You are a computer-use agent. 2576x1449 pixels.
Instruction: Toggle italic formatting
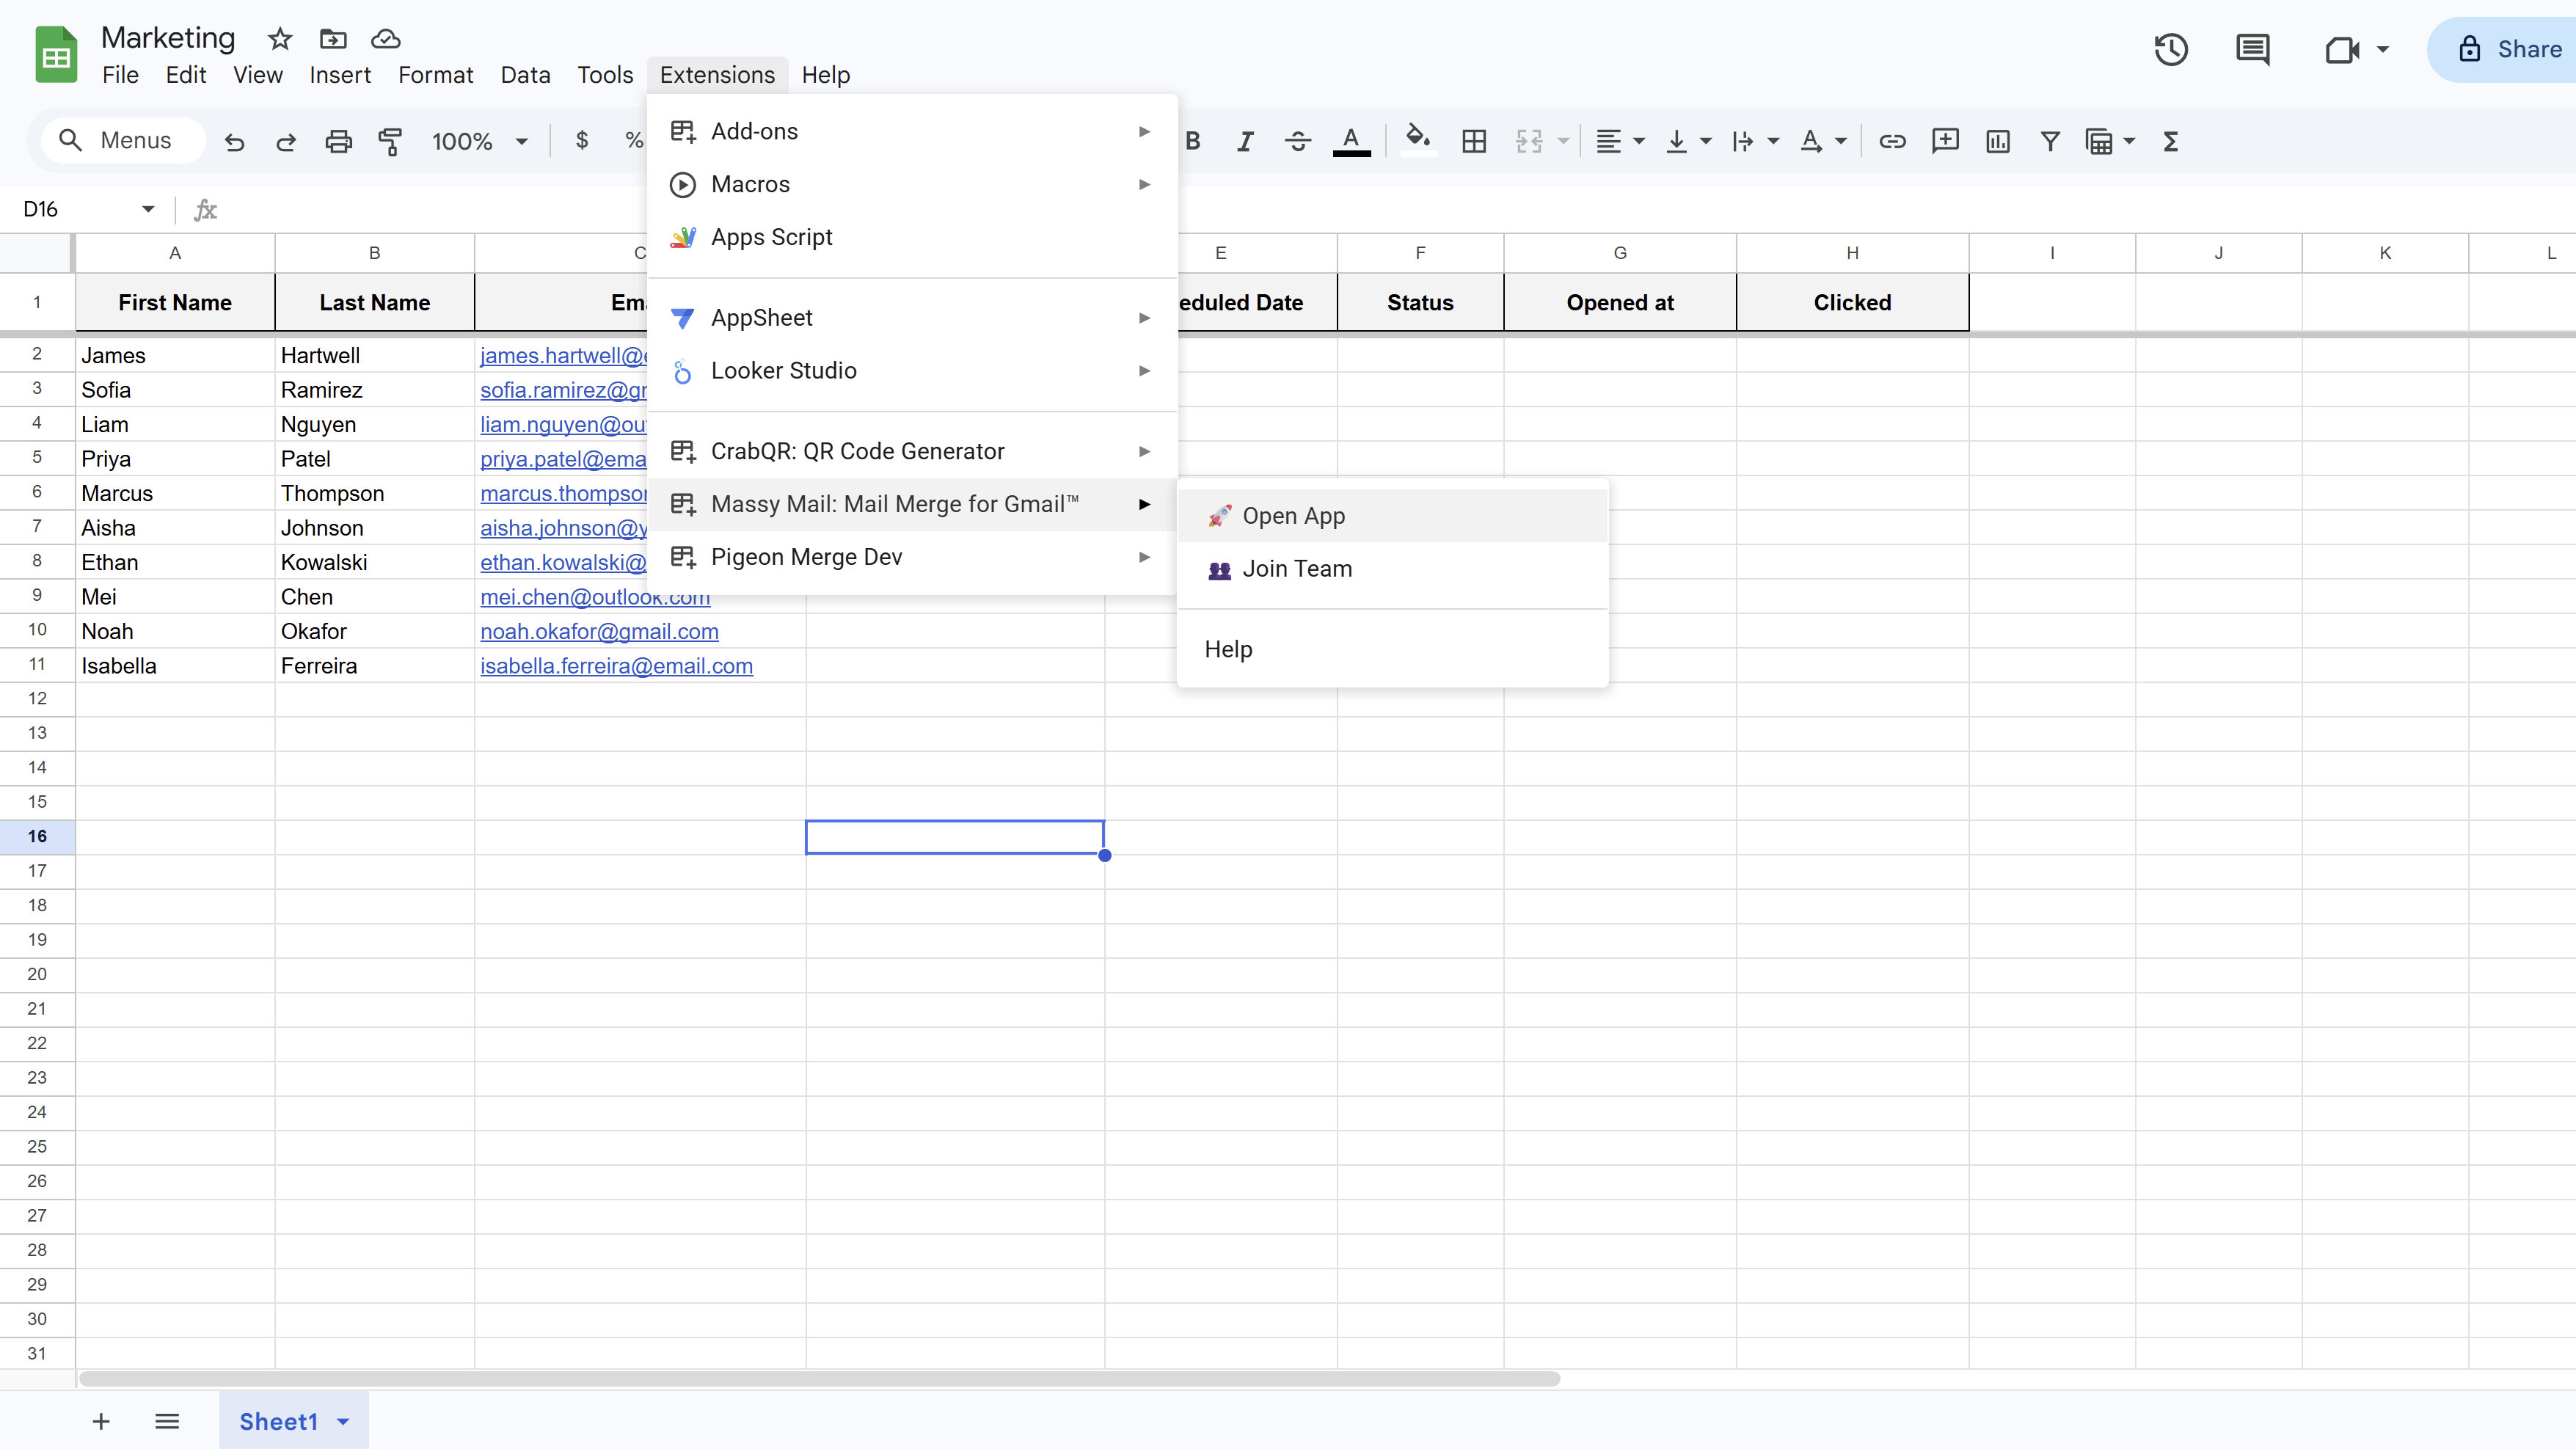[1244, 141]
